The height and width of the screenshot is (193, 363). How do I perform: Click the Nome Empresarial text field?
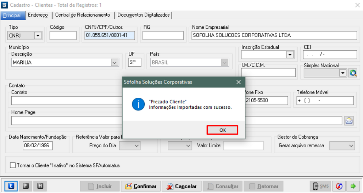(274, 35)
